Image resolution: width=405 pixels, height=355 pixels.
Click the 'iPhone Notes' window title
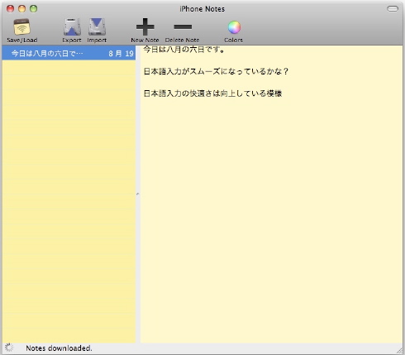202,9
